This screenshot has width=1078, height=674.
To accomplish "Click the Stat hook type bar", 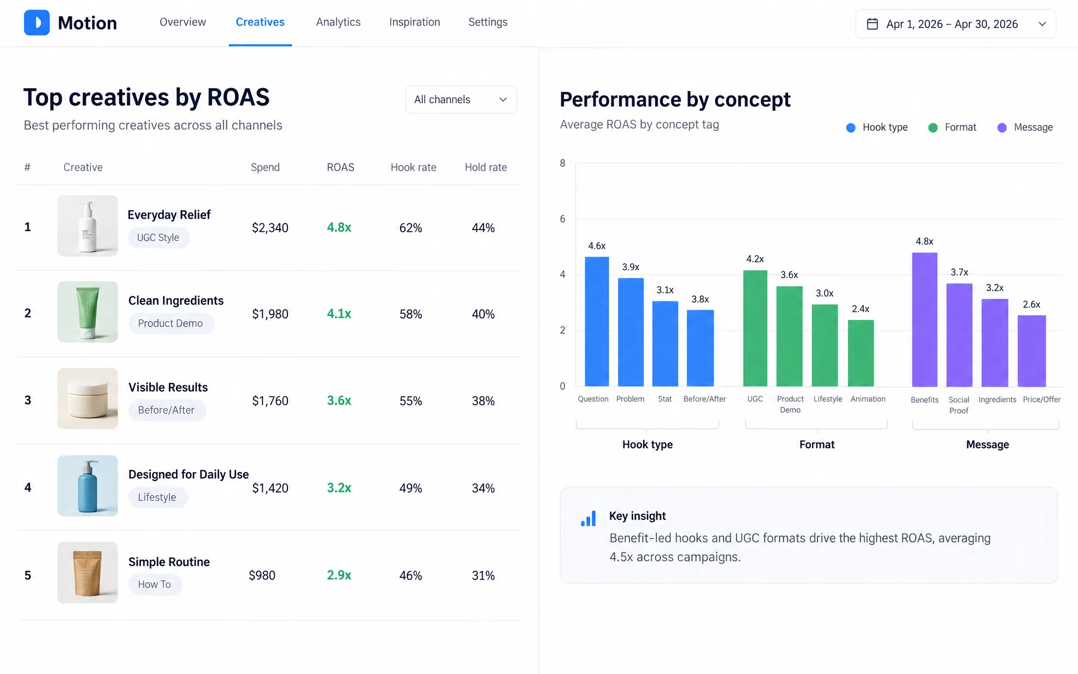I will [x=665, y=343].
